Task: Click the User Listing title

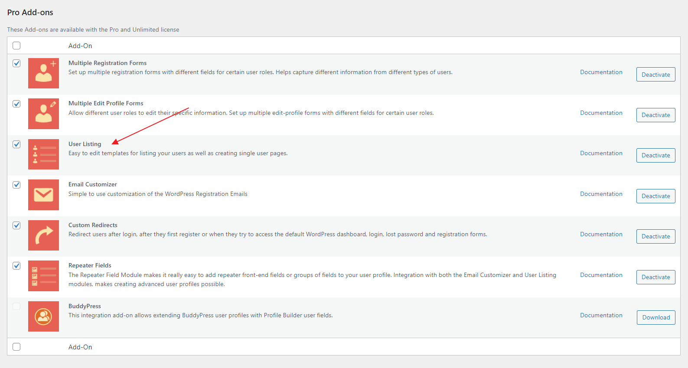Action: pos(85,144)
